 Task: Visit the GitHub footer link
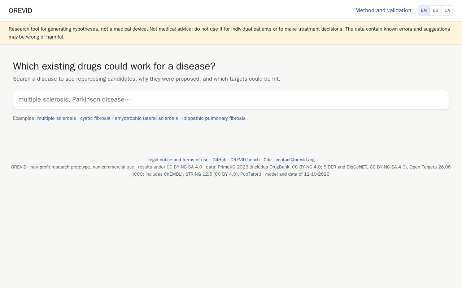coord(219,160)
